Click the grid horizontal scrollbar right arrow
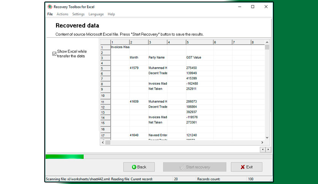 262,143
